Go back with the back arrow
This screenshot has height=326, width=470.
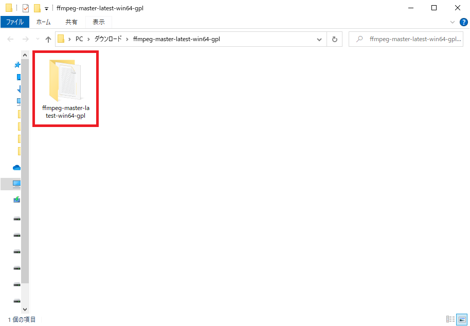[10, 39]
